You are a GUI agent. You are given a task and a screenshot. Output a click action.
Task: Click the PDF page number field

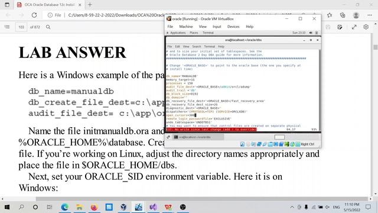click(21, 27)
